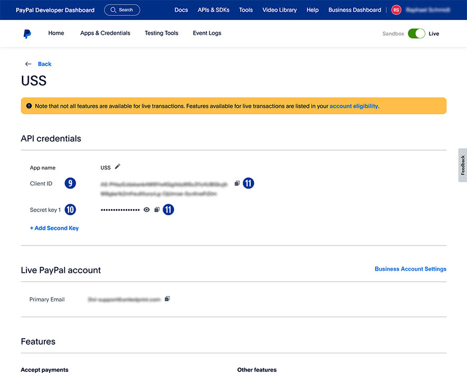Open the Feedback side tab
Image resolution: width=467 pixels, height=373 pixels.
[x=463, y=165]
